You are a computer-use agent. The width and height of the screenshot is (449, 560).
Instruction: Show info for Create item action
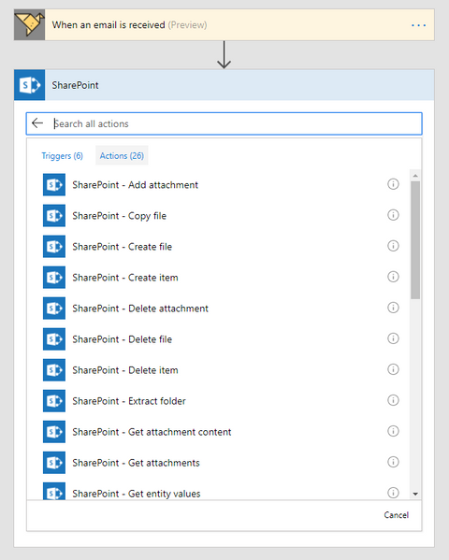pos(393,277)
